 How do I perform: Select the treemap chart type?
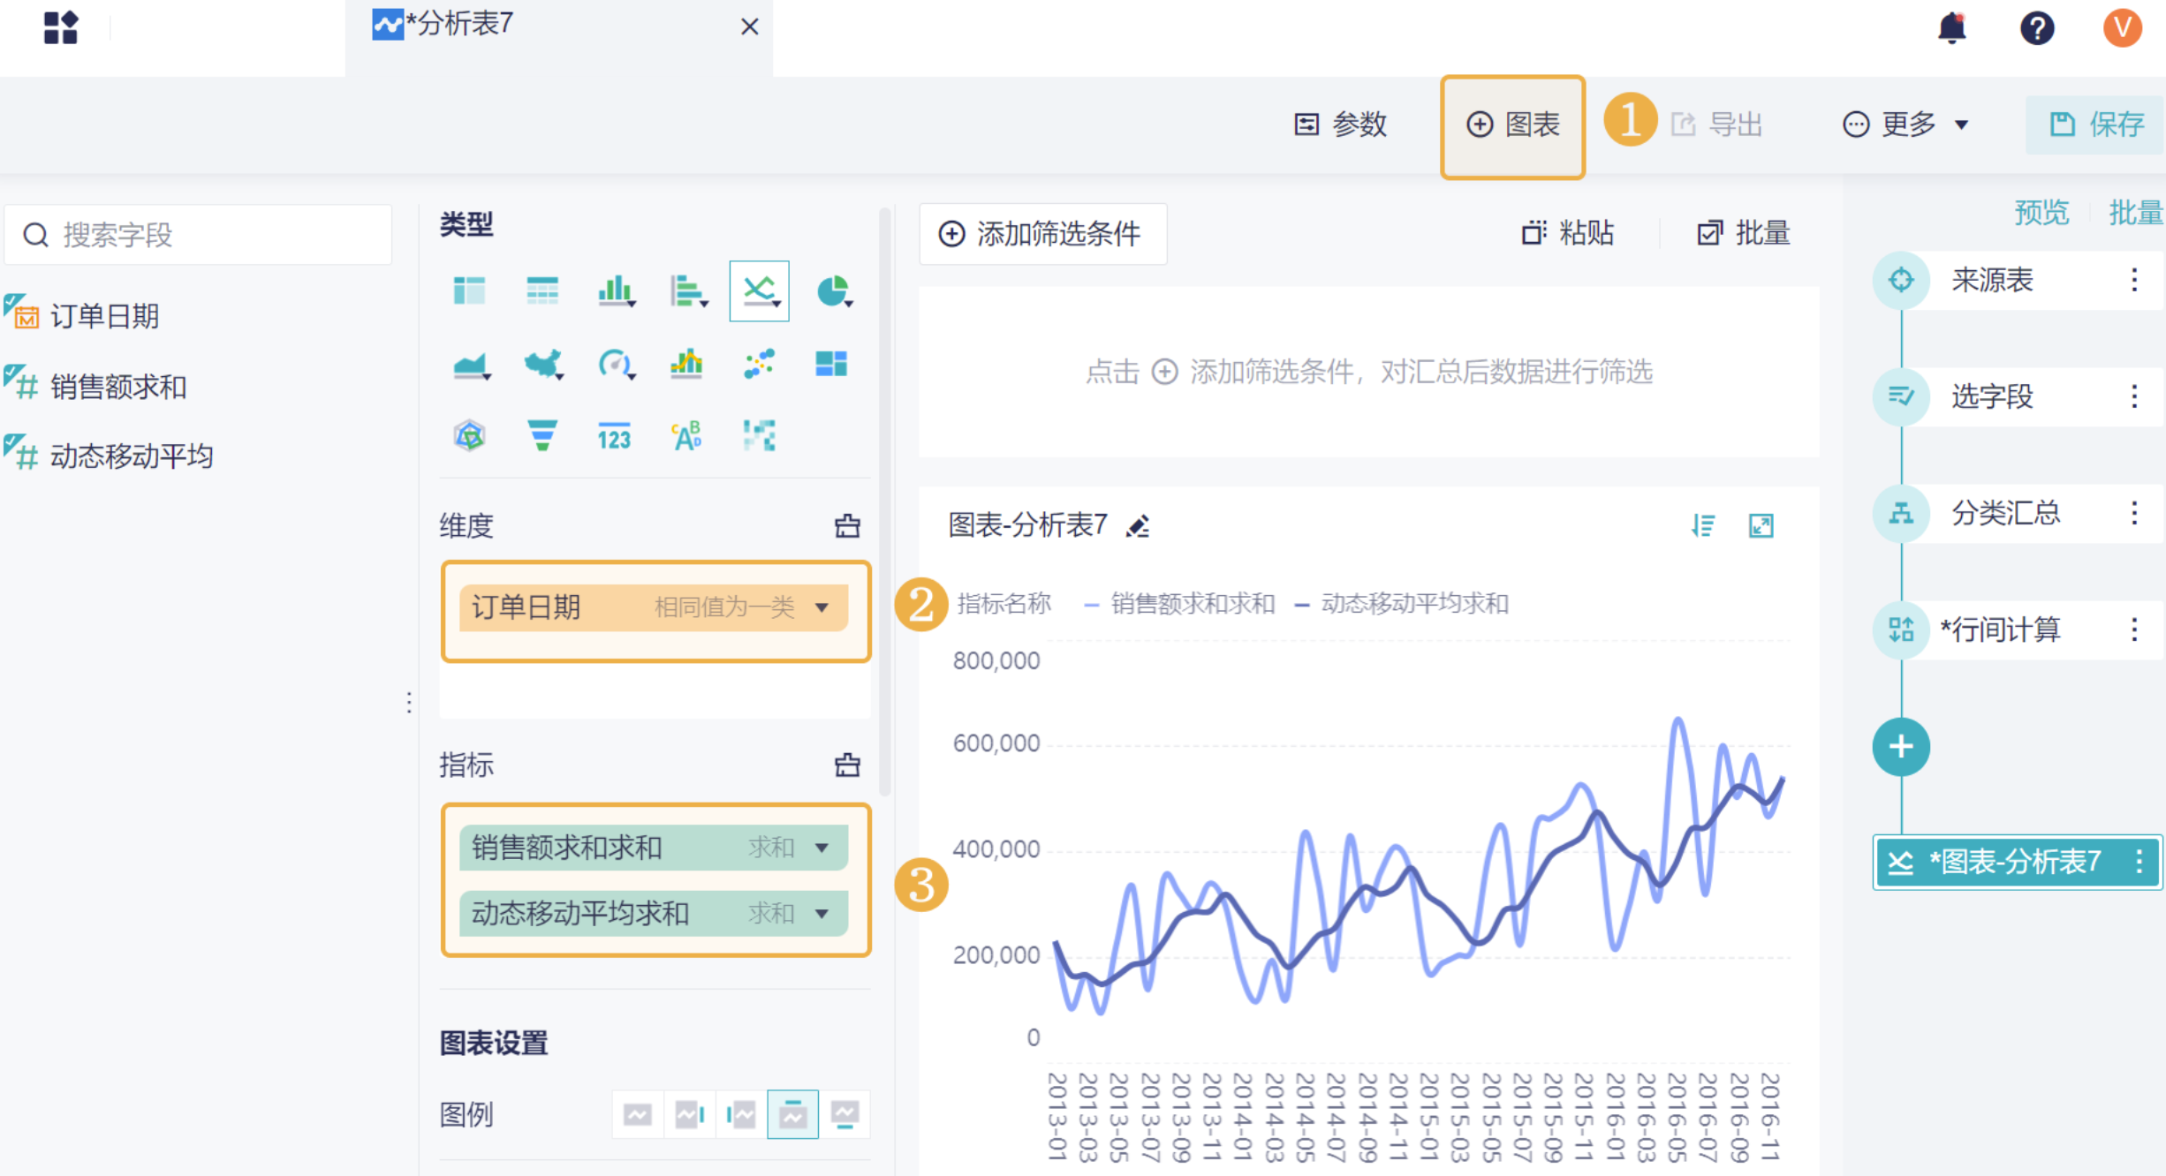(x=831, y=364)
